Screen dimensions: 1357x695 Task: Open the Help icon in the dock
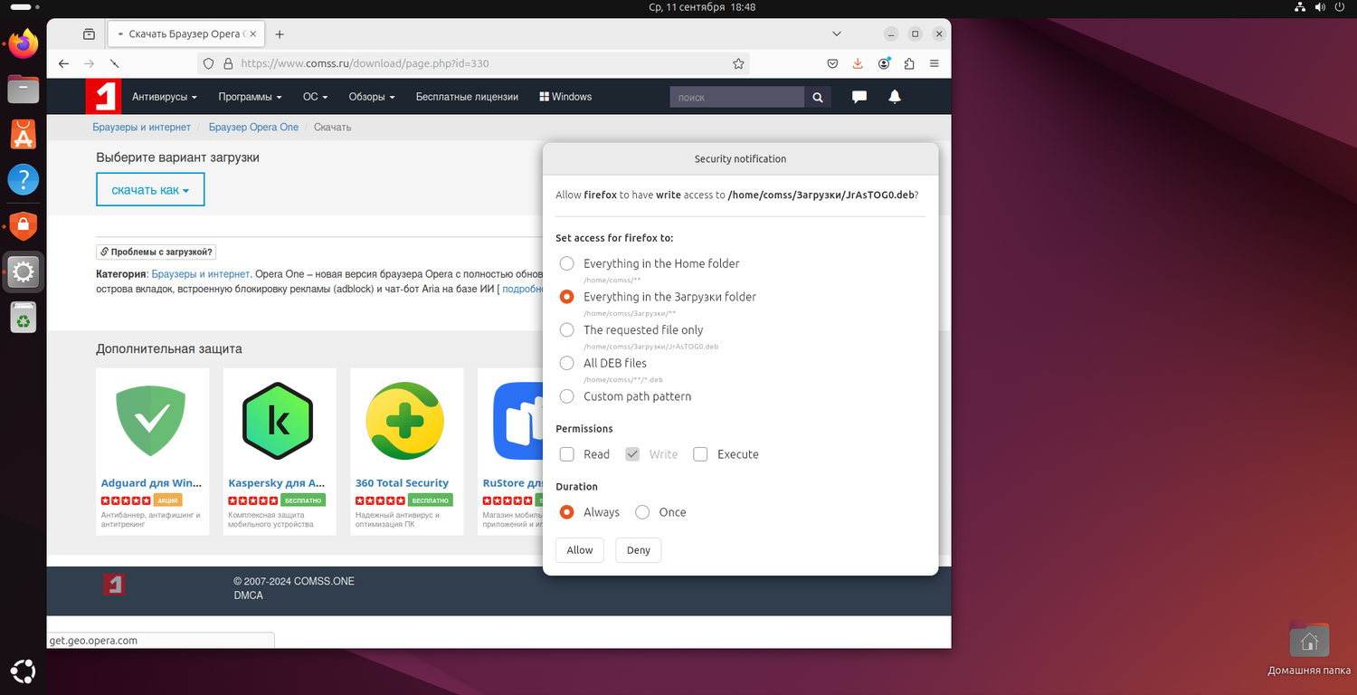tap(24, 179)
